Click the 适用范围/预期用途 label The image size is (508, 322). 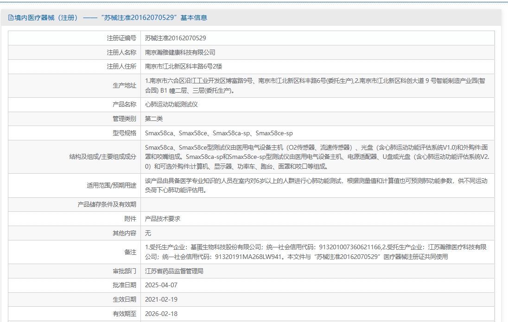click(111, 185)
